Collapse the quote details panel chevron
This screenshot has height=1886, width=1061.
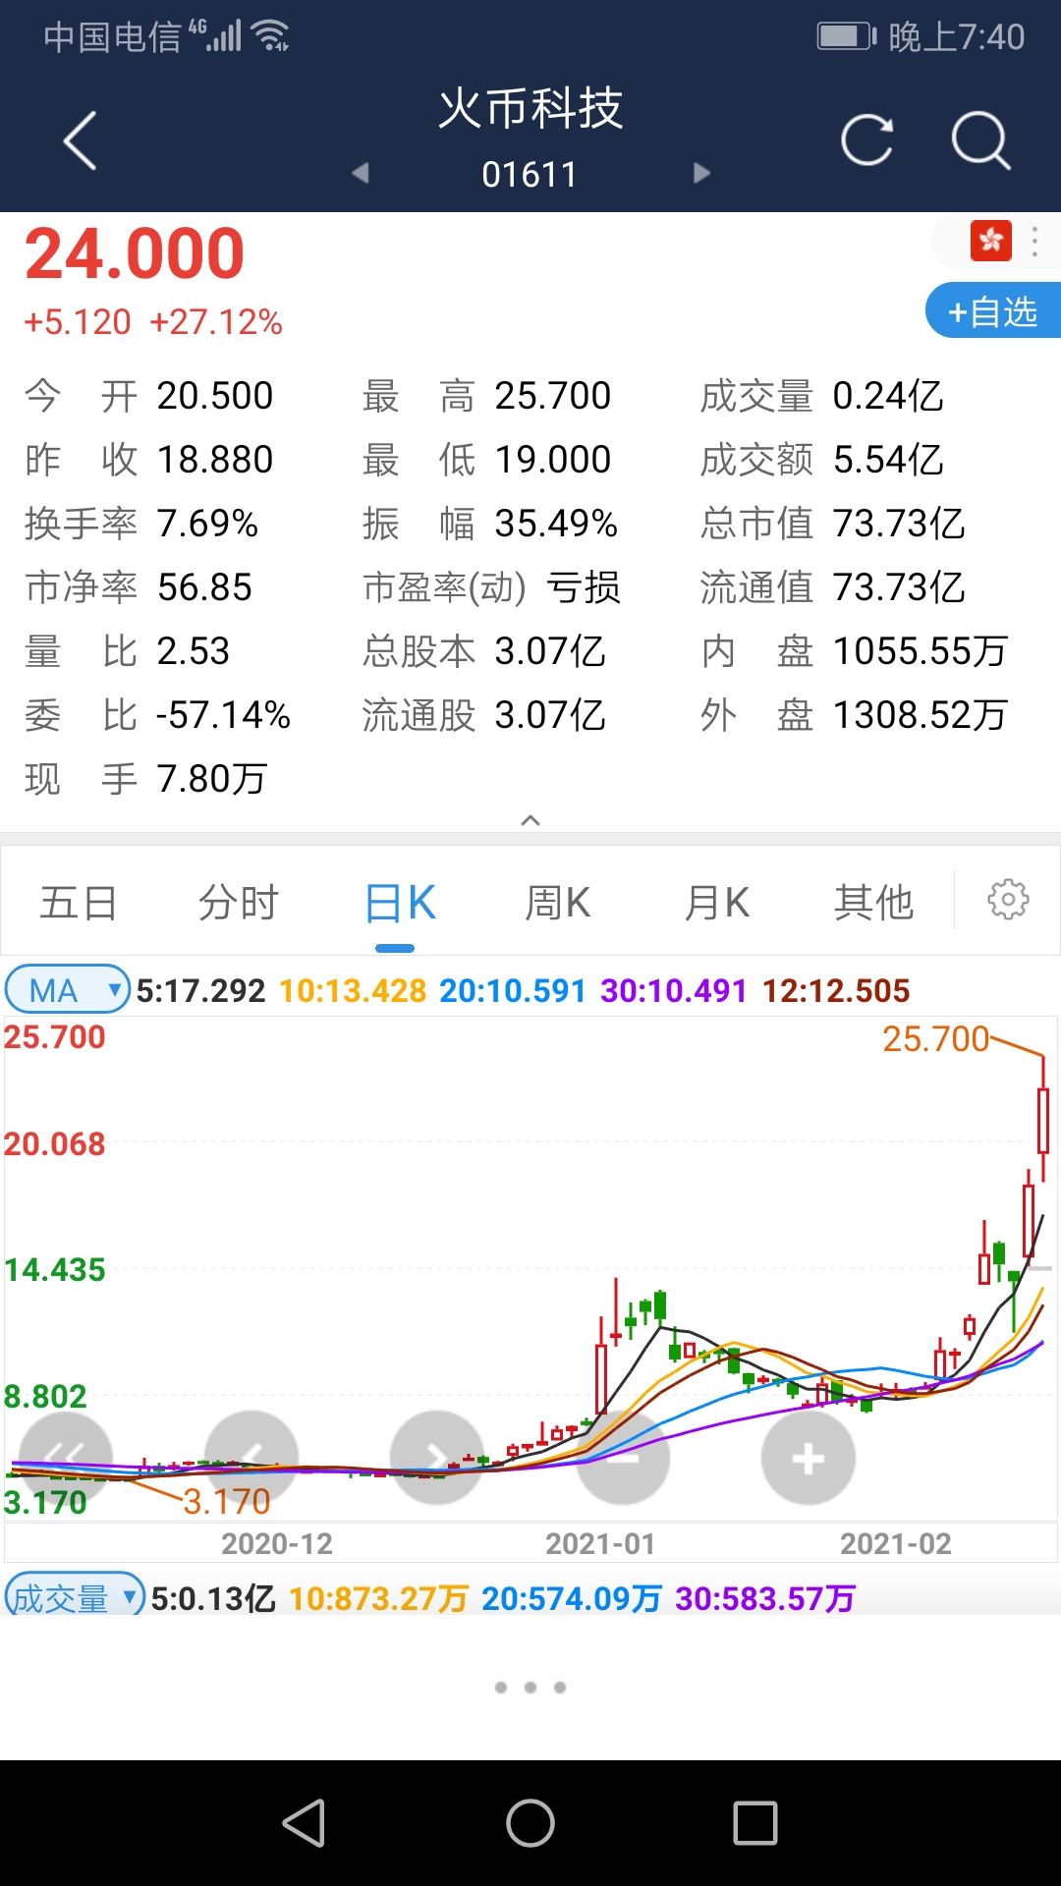[x=530, y=820]
